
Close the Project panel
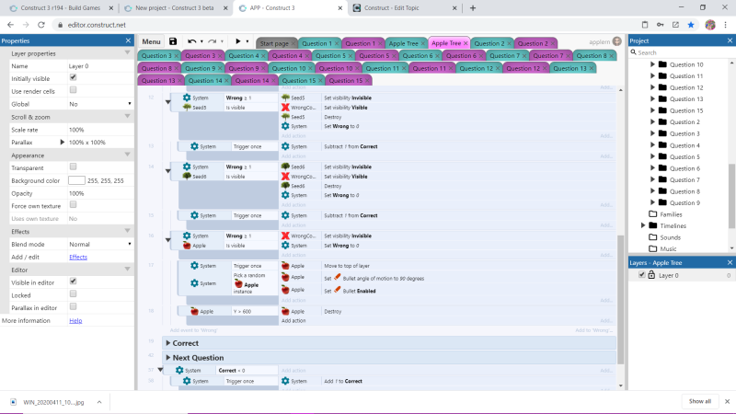(730, 40)
